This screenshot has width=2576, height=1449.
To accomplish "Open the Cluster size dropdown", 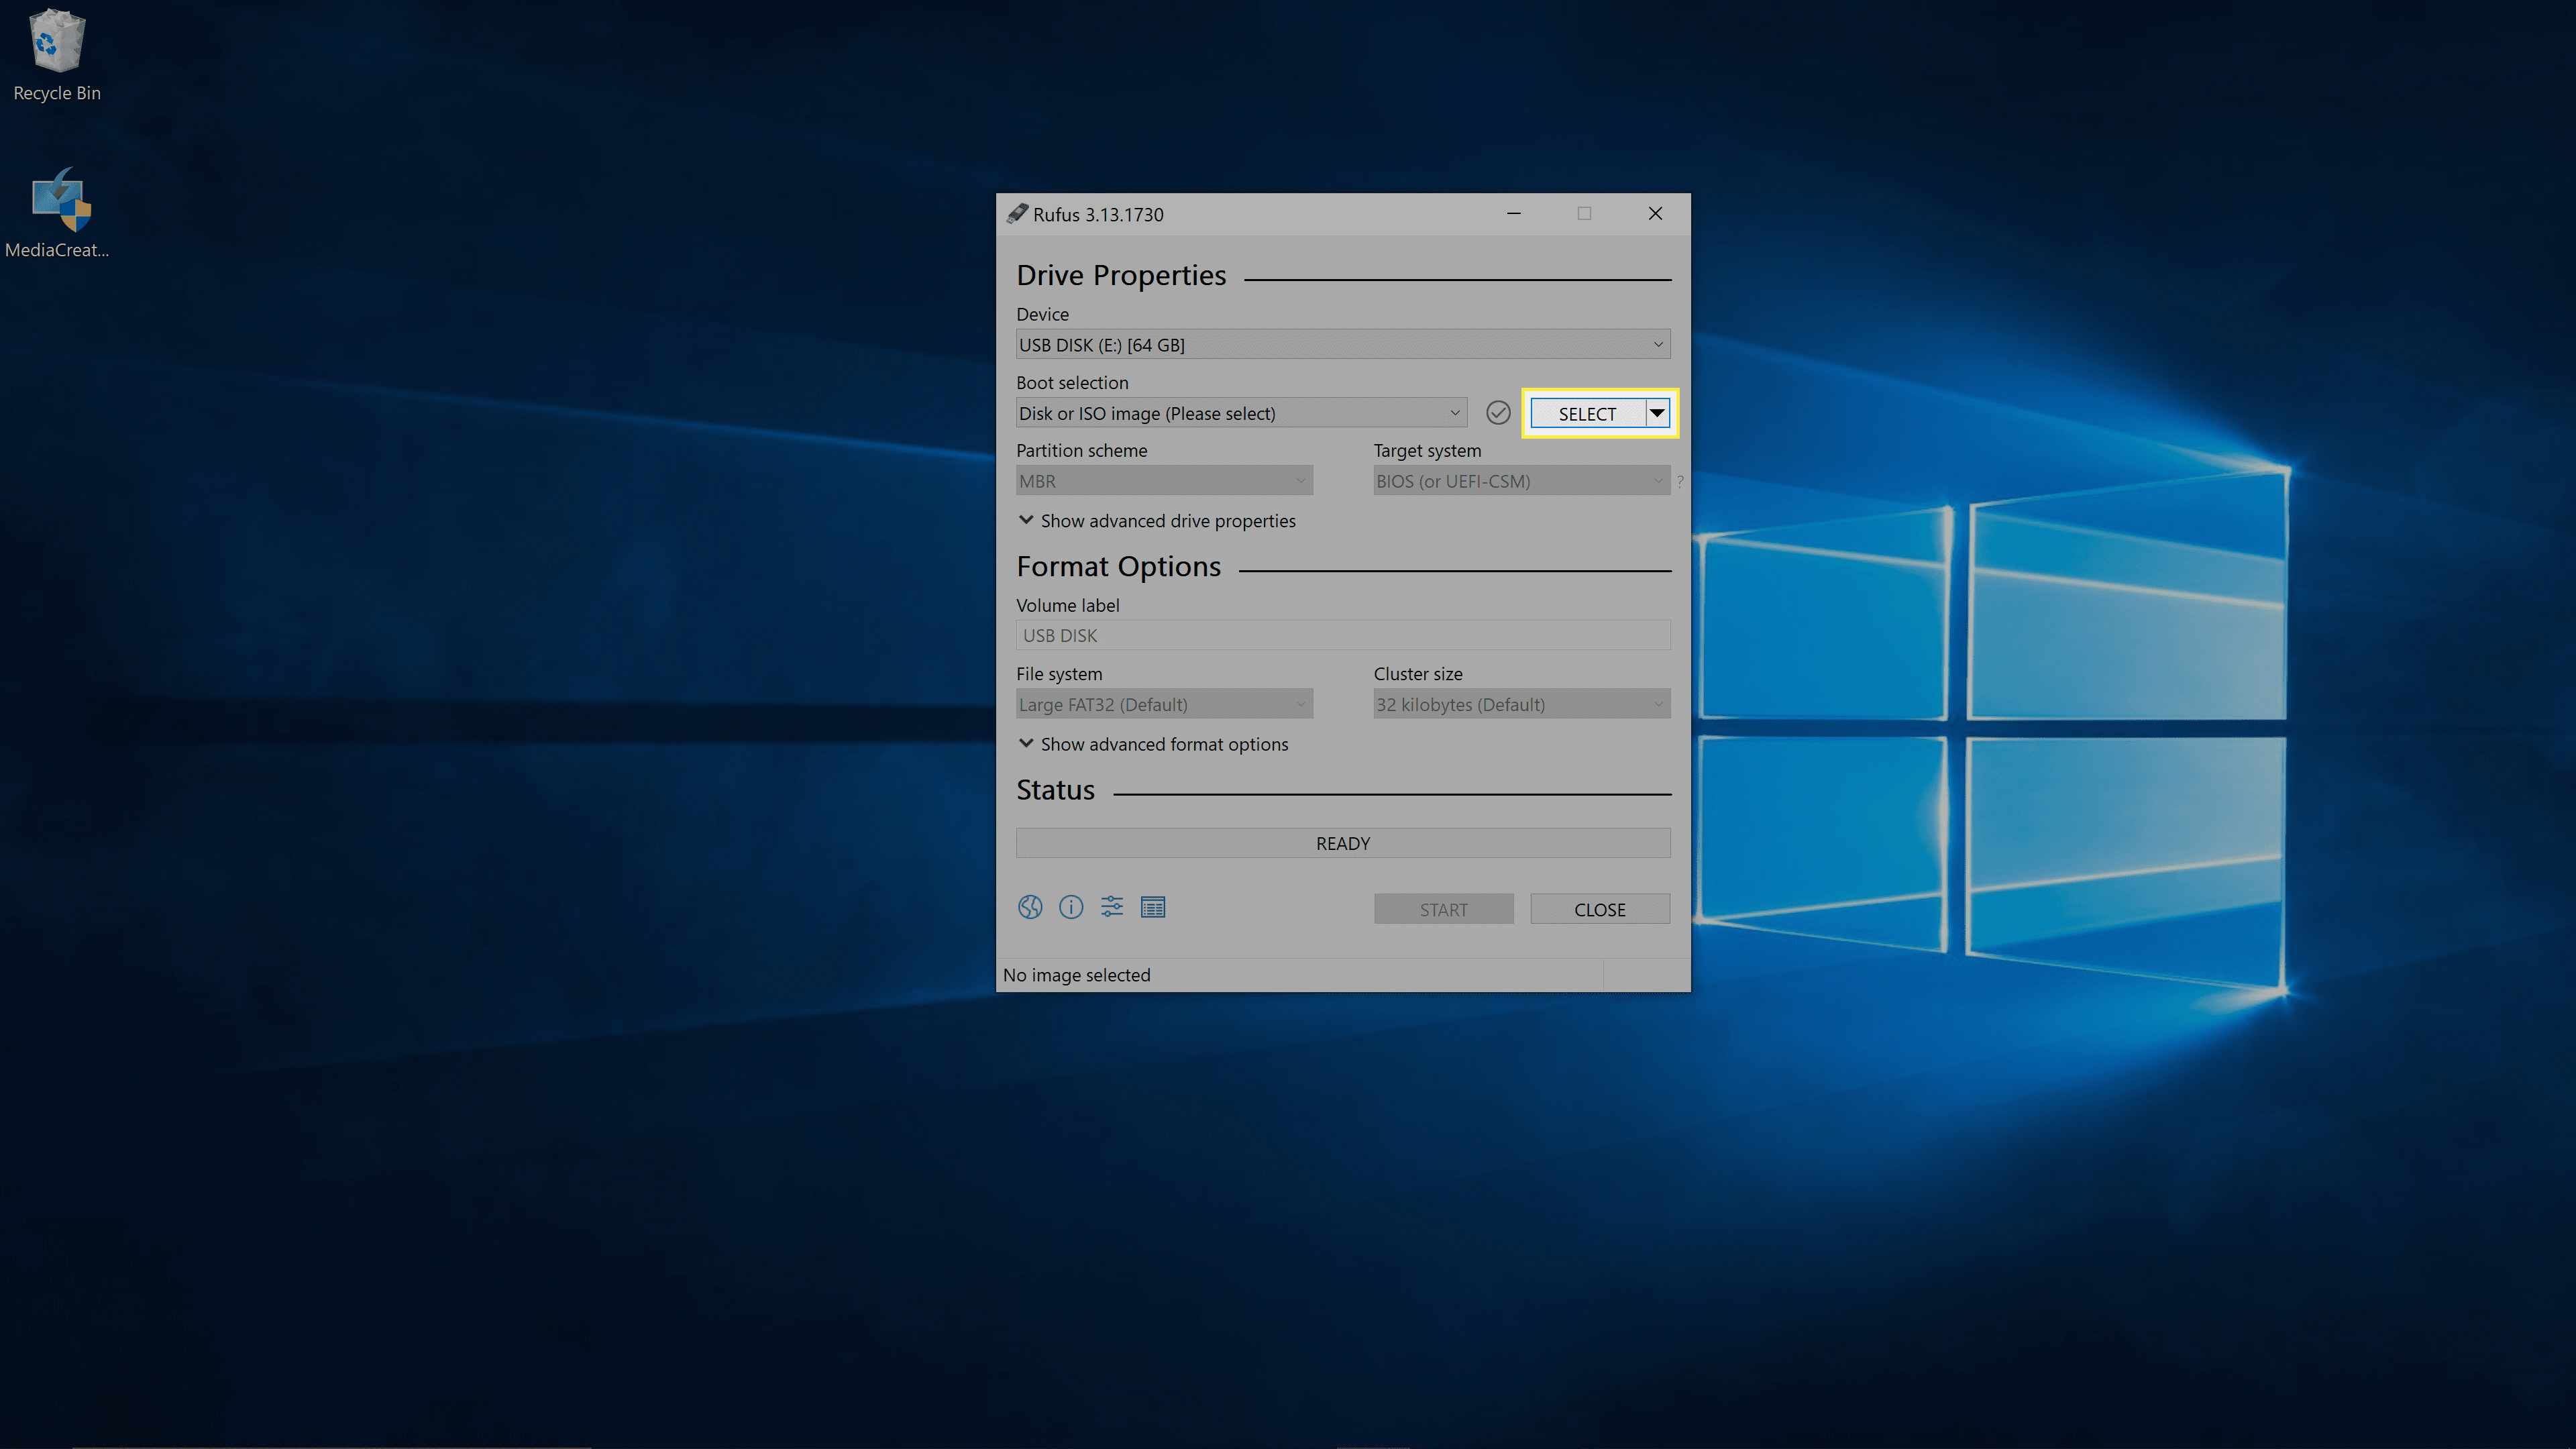I will tap(1521, 704).
